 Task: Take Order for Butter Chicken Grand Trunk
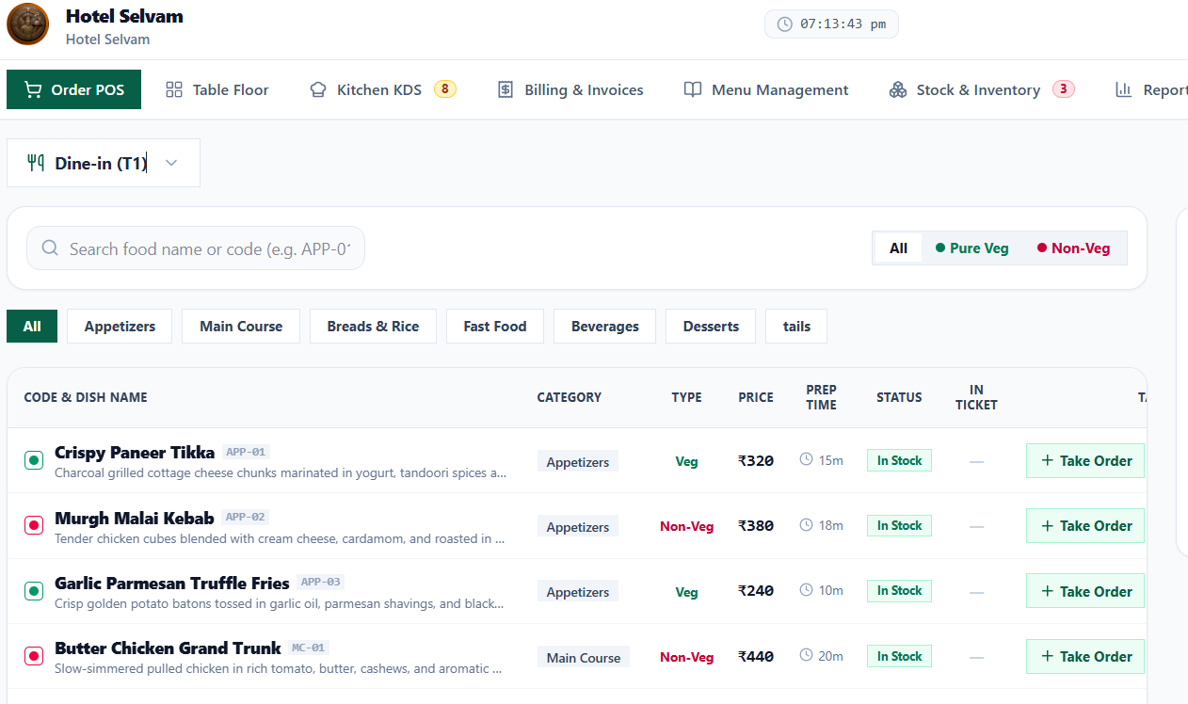click(x=1085, y=657)
